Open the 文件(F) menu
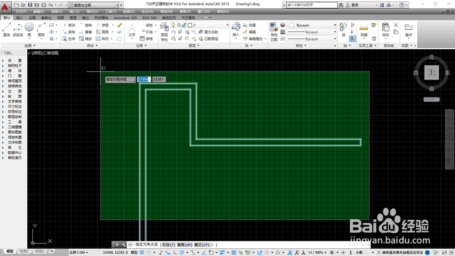The width and height of the screenshot is (455, 256). tap(21, 12)
